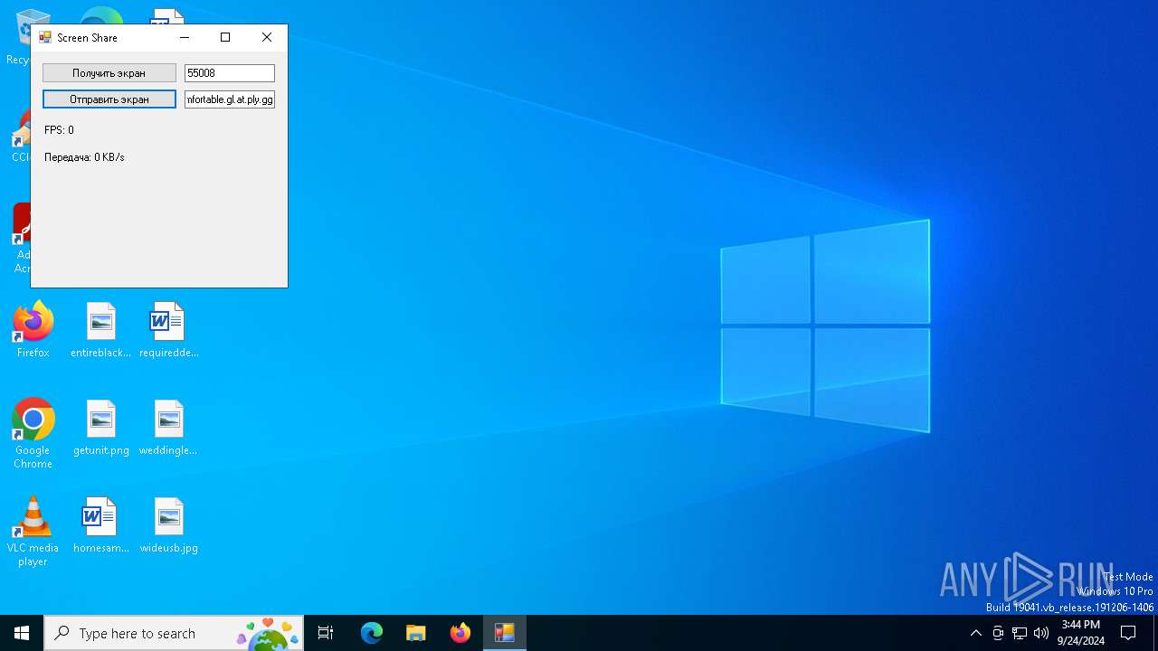Launch Firefox from the taskbar

pyautogui.click(x=460, y=633)
